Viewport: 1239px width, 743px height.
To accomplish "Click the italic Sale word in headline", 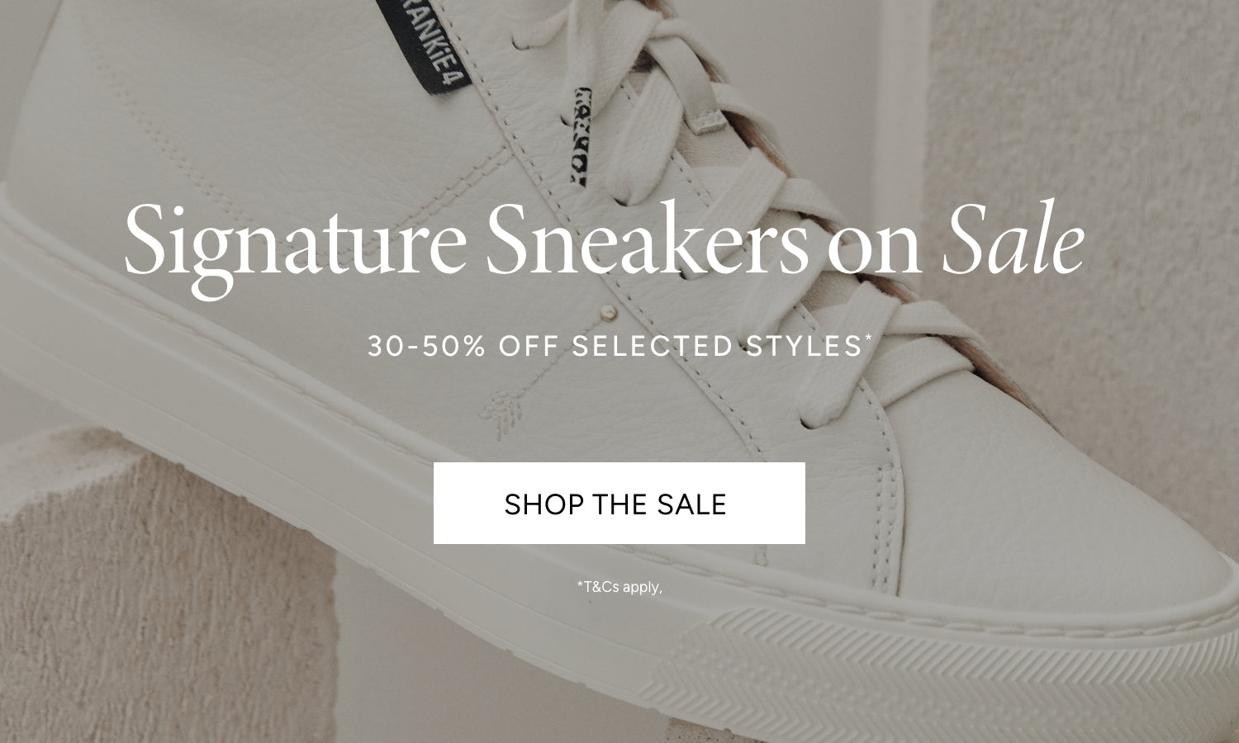I will [1014, 239].
